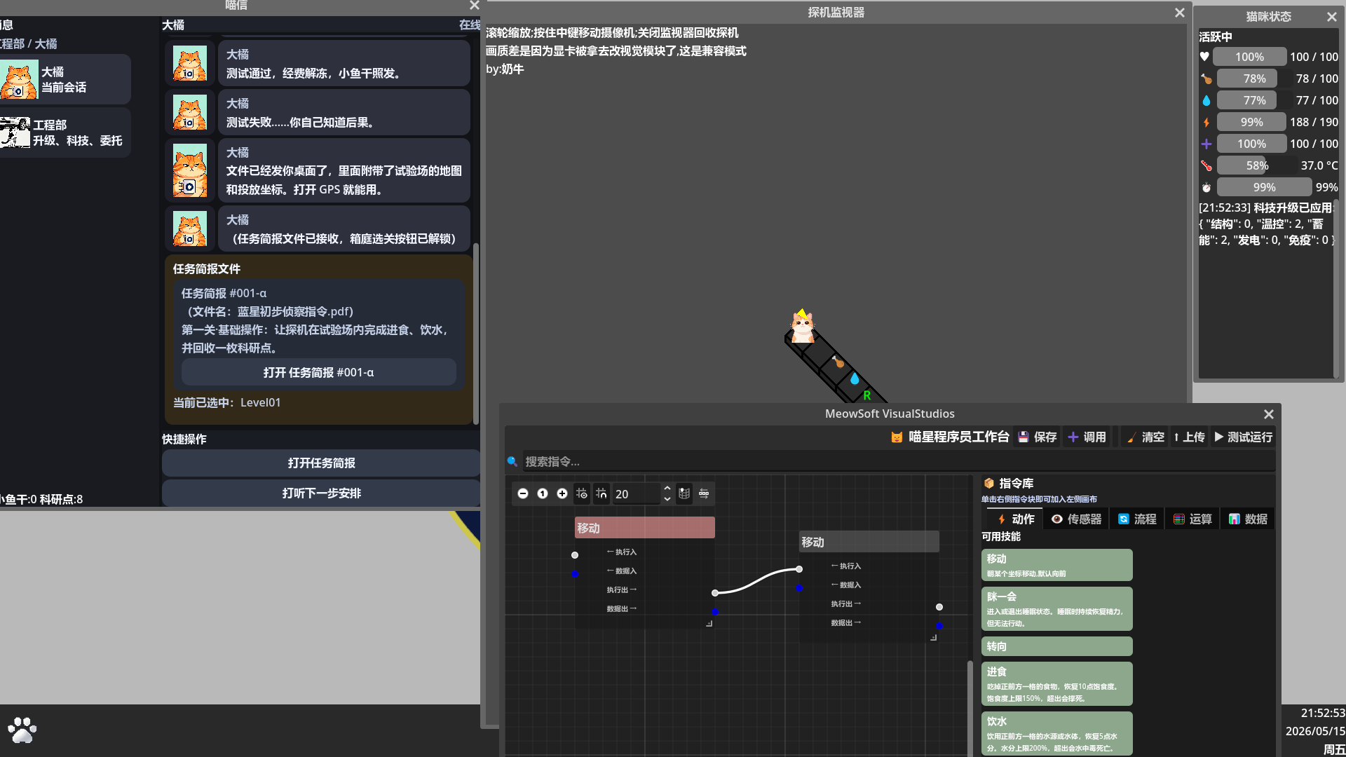The image size is (1346, 757).
Task: Click the magnifier icon beside 搜索指令
Action: tap(512, 461)
